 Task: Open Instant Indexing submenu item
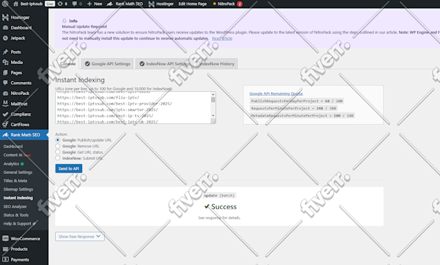coord(18,198)
